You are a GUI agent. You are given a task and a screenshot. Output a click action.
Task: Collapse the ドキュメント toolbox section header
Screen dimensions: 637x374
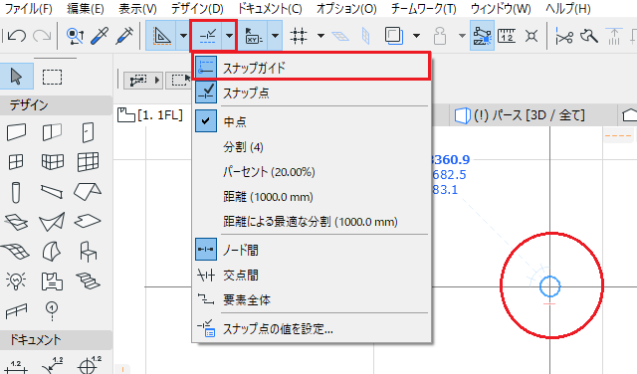click(56, 340)
